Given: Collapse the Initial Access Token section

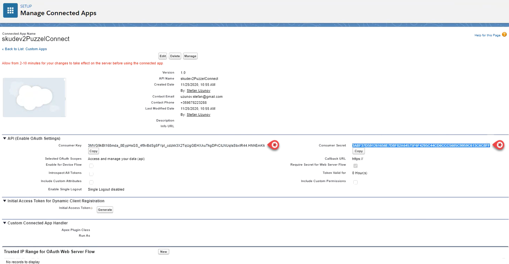Looking at the screenshot, I should [5, 201].
